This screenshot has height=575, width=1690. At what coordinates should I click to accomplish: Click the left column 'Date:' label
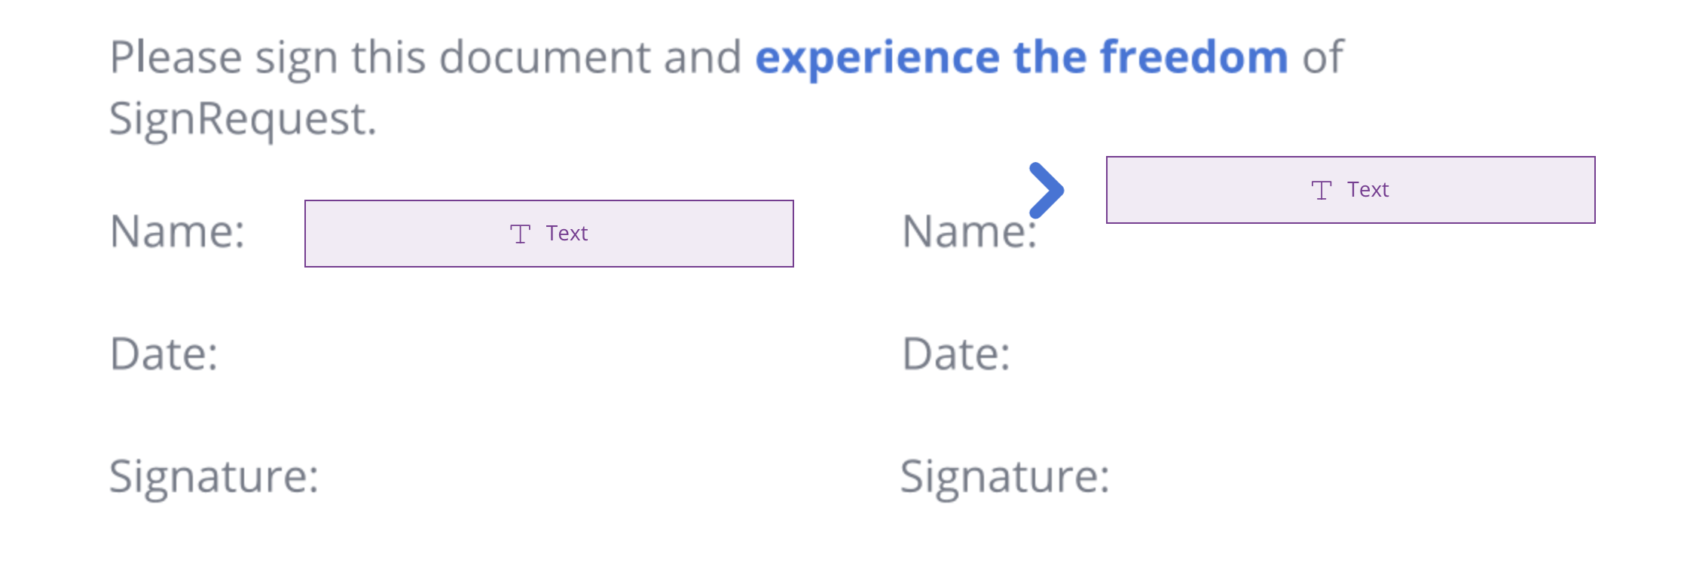(x=164, y=353)
